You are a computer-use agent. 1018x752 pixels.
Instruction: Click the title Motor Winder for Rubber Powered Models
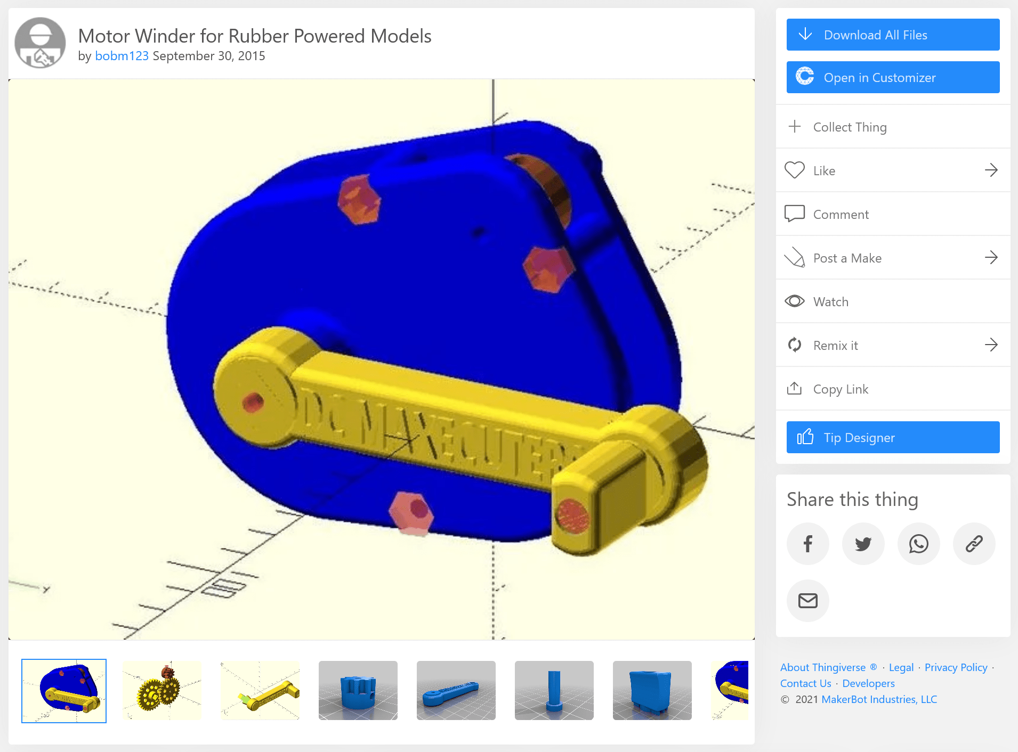tap(255, 36)
